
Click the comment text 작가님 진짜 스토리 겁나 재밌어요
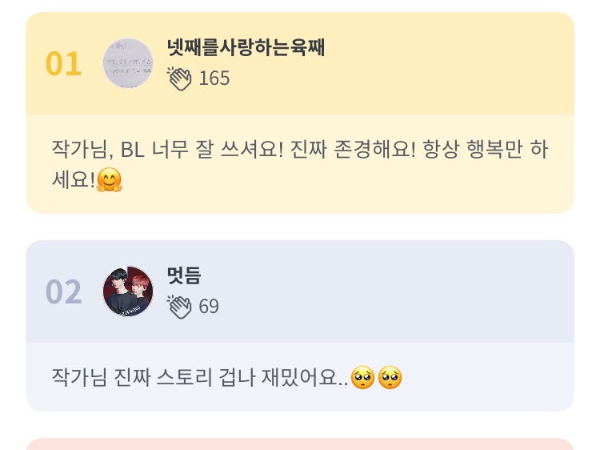click(200, 377)
